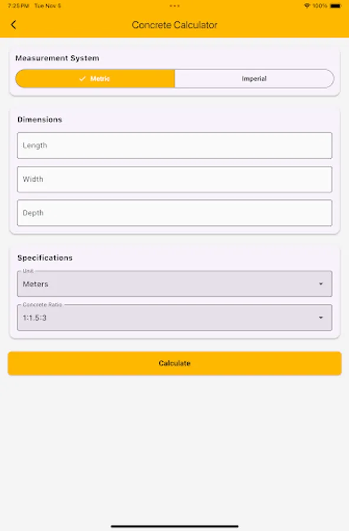349x531 pixels.
Task: Tap the Concrete Calculator title
Action: point(174,25)
